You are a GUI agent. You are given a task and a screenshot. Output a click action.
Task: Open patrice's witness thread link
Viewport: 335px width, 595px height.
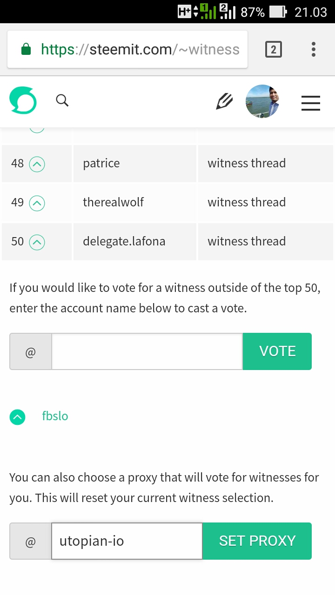247,163
